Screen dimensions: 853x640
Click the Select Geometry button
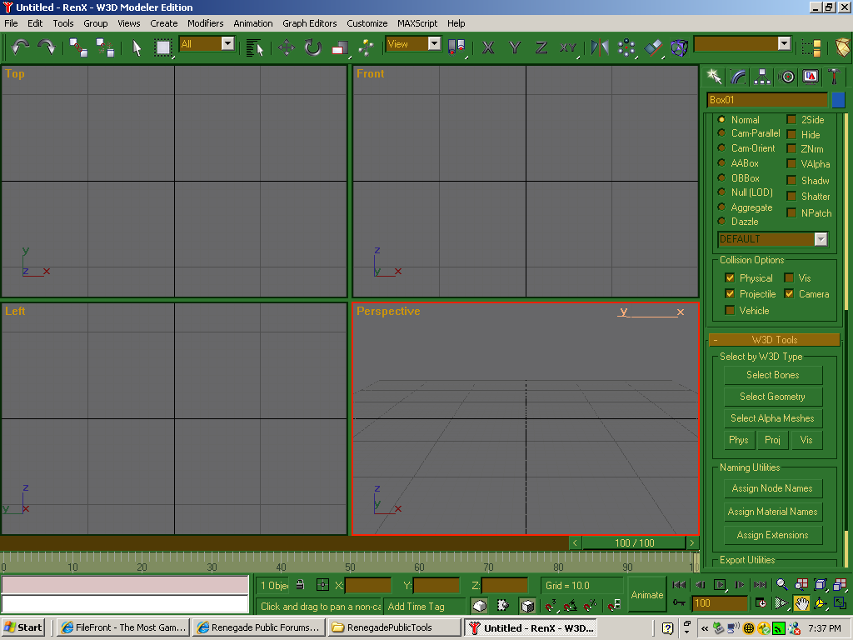772,397
